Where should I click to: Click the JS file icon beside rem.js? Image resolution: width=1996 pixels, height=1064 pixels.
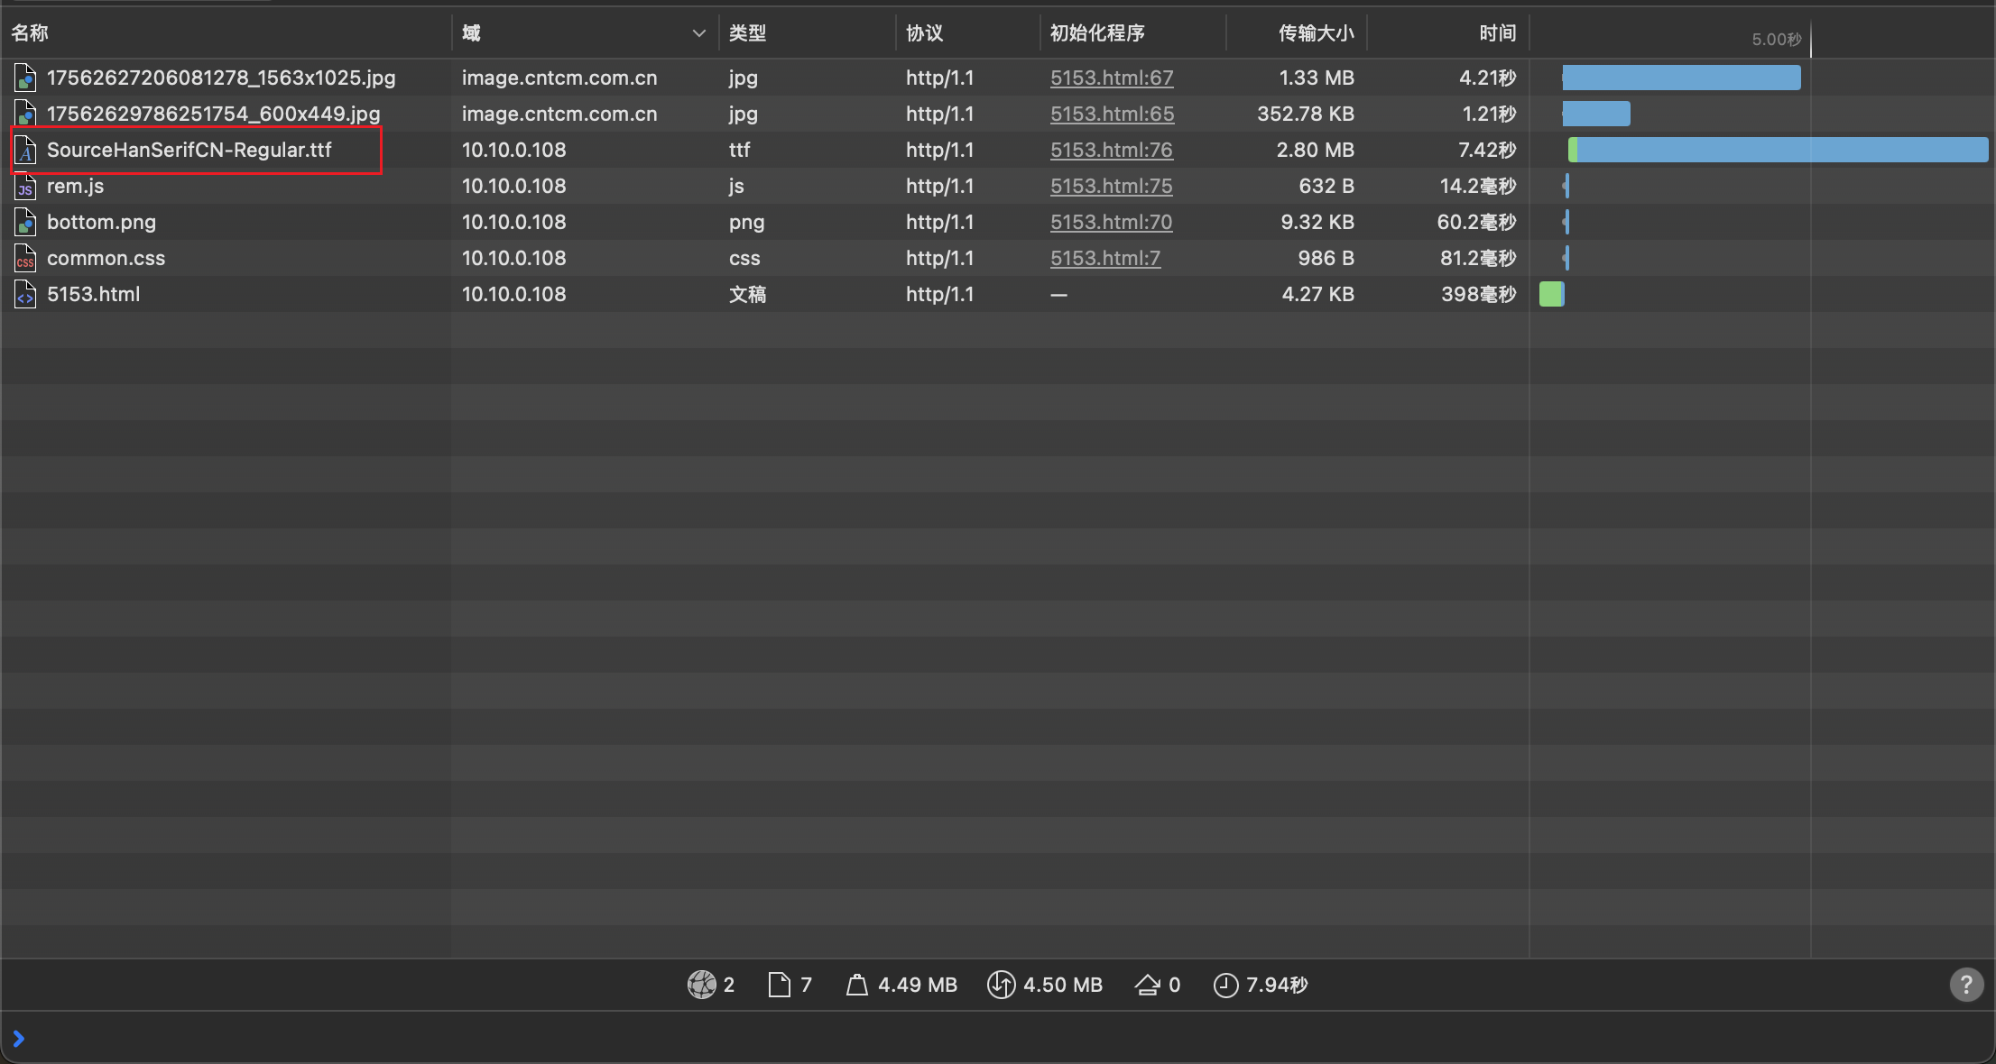(25, 187)
